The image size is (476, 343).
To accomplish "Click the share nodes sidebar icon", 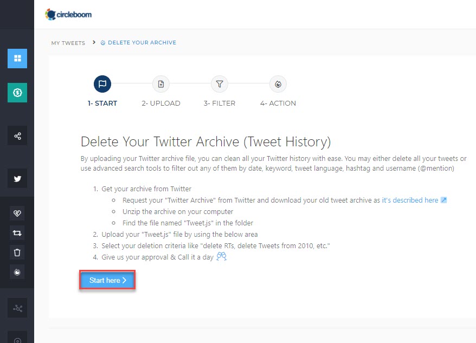I will (x=17, y=135).
